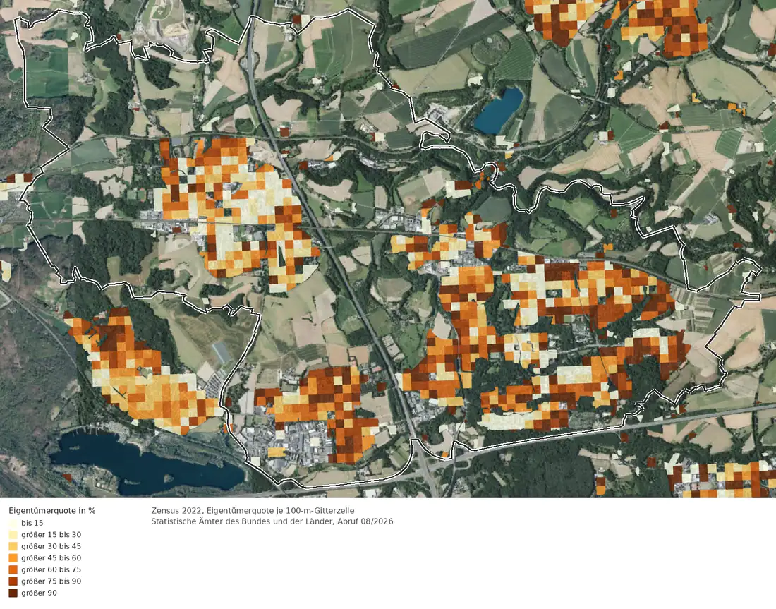Select the dark 'größer 90' color swatch
Viewport: 776px width, 609px height.
click(13, 593)
